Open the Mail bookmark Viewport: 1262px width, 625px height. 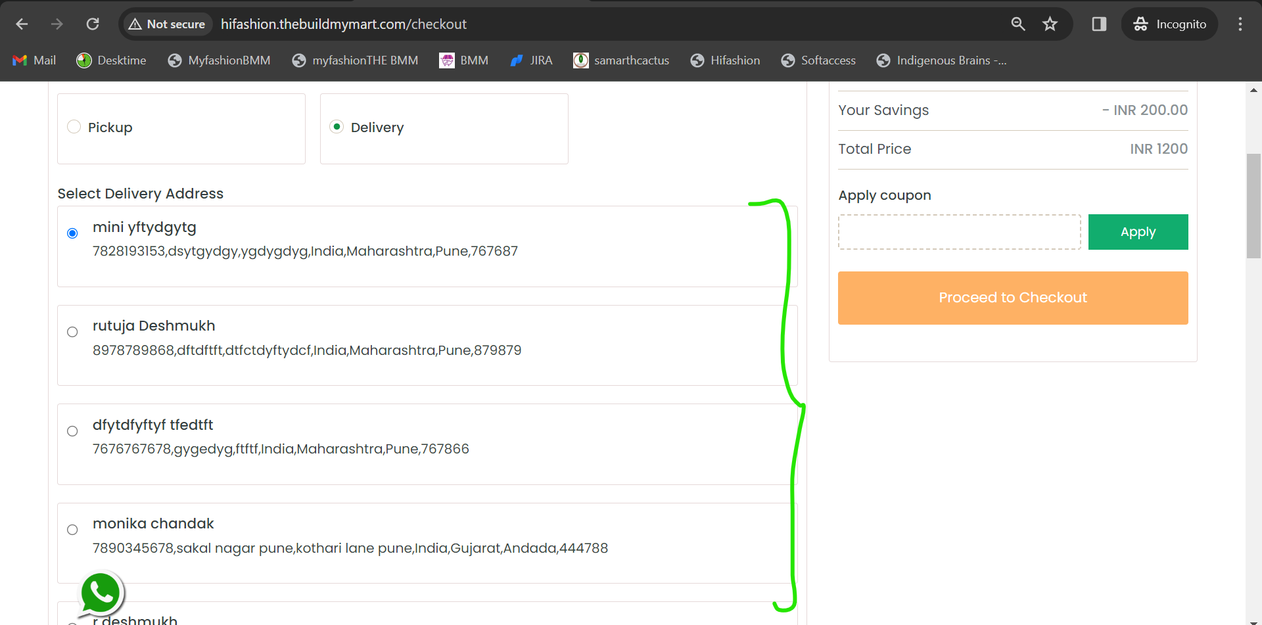(34, 60)
